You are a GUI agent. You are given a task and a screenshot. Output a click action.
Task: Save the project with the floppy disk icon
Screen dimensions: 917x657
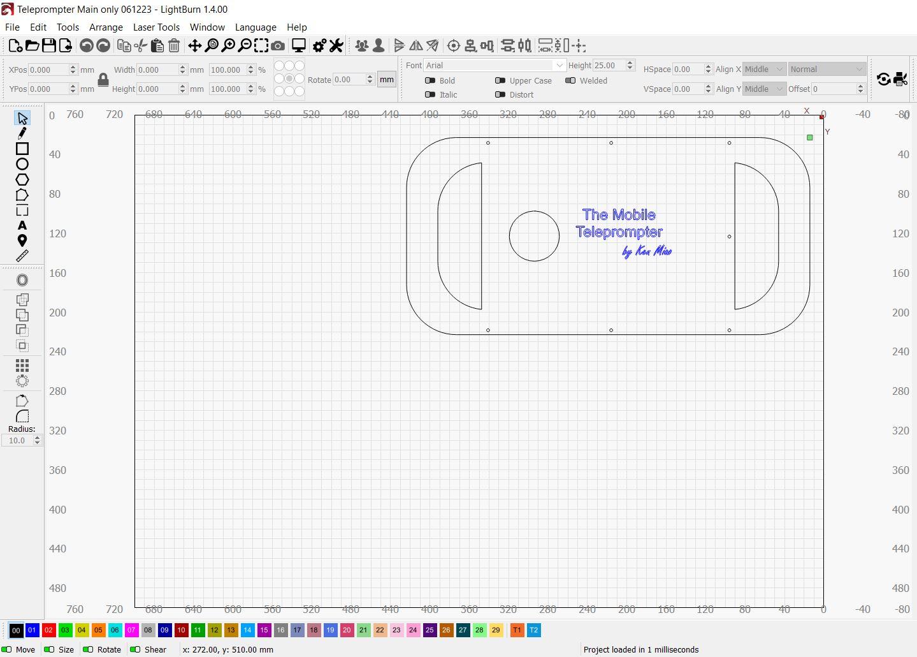[x=48, y=45]
